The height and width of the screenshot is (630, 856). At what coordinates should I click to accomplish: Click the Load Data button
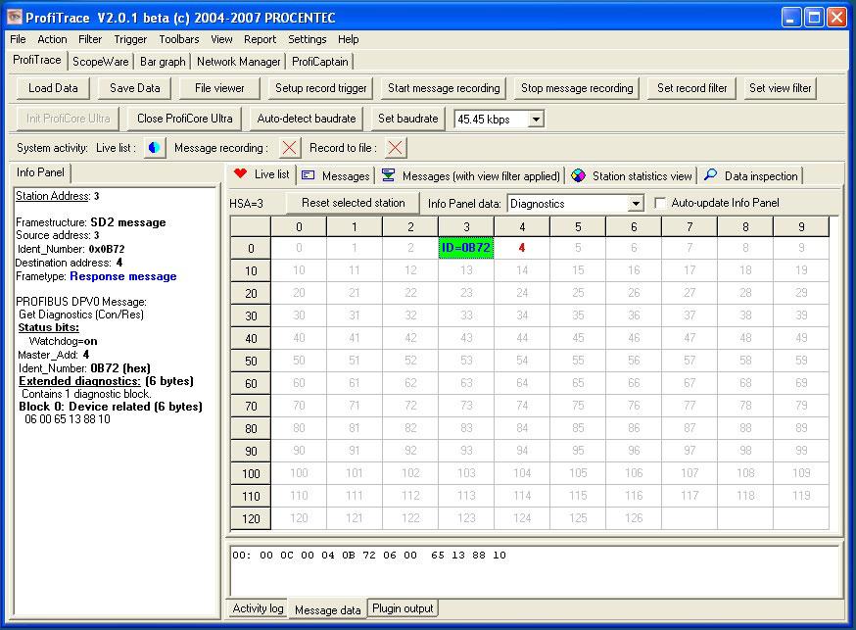tap(53, 88)
